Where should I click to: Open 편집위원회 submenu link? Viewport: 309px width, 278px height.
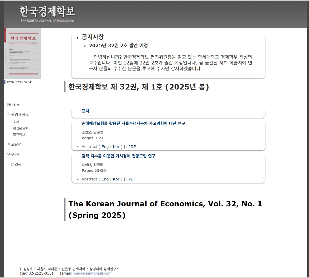pyautogui.click(x=21, y=128)
